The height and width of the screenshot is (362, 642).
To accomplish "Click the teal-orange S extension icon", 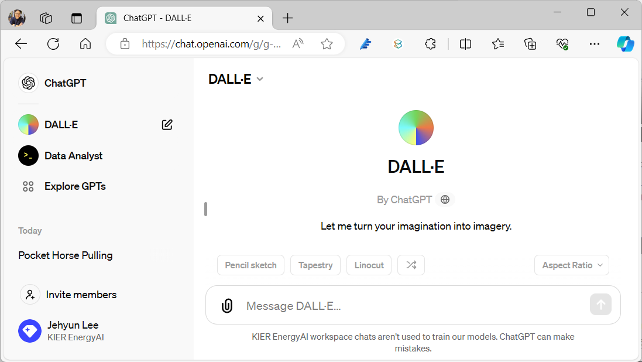I will [x=398, y=44].
